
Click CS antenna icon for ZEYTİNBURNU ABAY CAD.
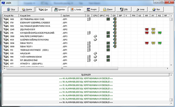pyautogui.click(x=89, y=19)
